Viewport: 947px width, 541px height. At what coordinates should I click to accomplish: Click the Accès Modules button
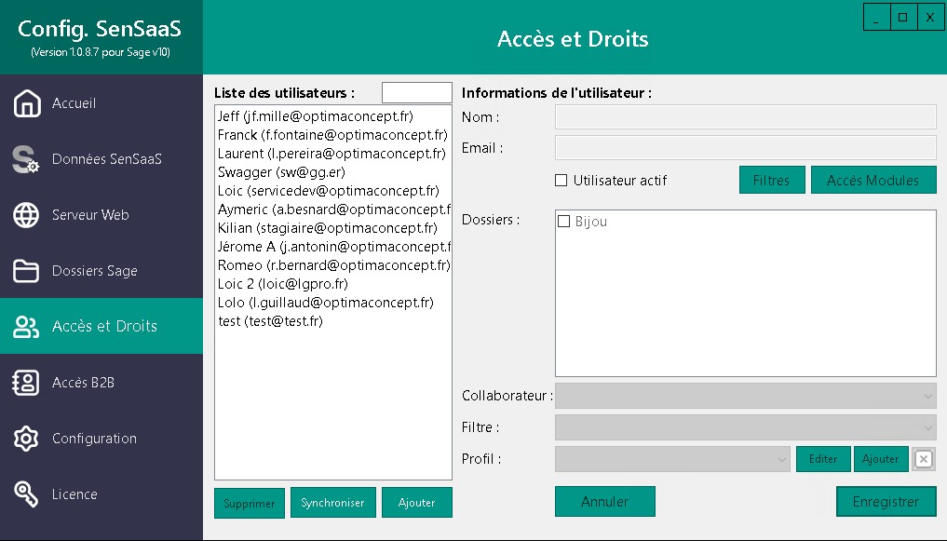pos(873,180)
